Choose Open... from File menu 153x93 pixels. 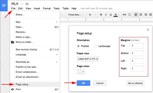point(35,27)
